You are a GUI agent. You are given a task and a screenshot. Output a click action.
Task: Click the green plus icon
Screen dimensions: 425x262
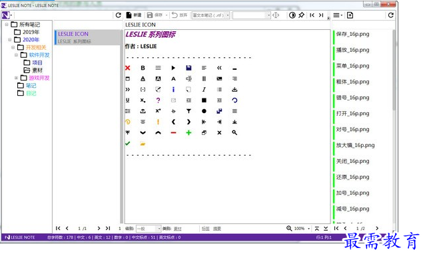point(189,132)
